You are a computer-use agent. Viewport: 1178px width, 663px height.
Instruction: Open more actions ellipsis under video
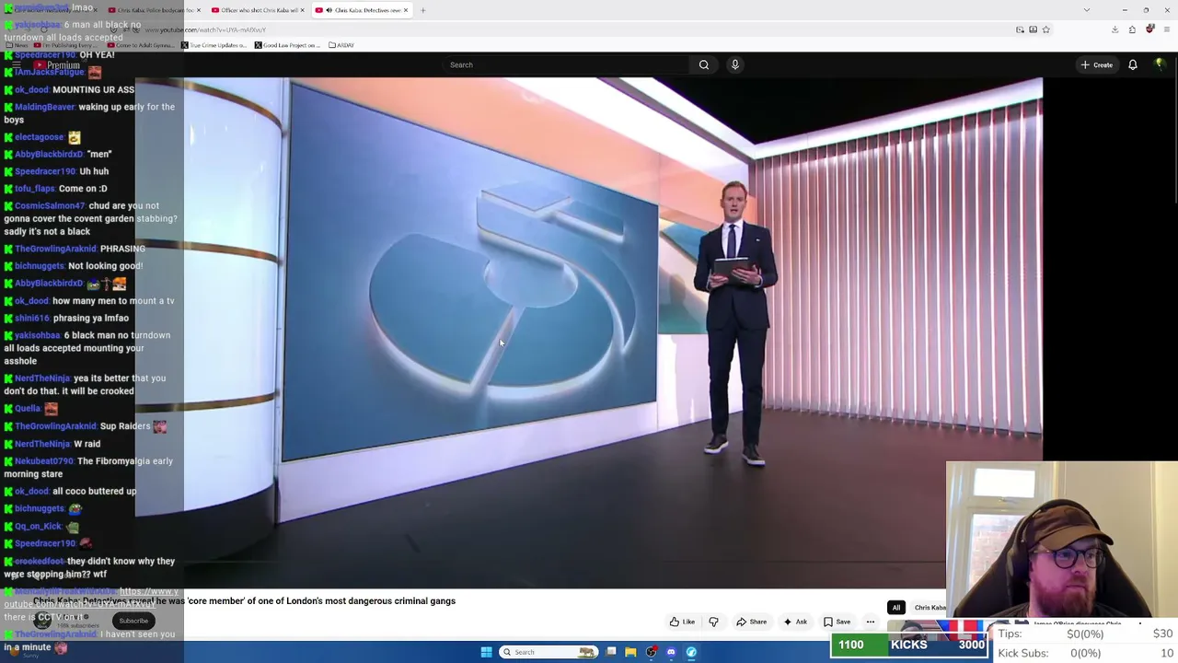870,622
